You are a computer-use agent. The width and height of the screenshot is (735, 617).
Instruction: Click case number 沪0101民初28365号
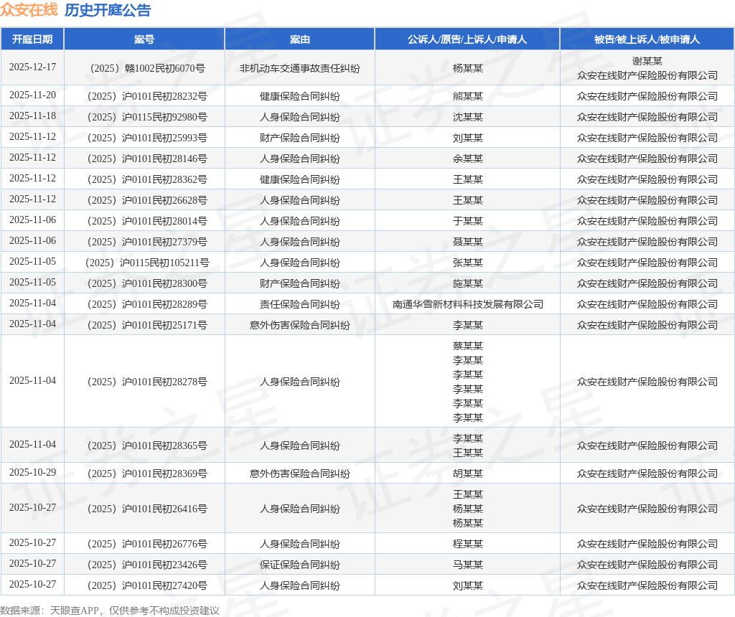pos(148,446)
